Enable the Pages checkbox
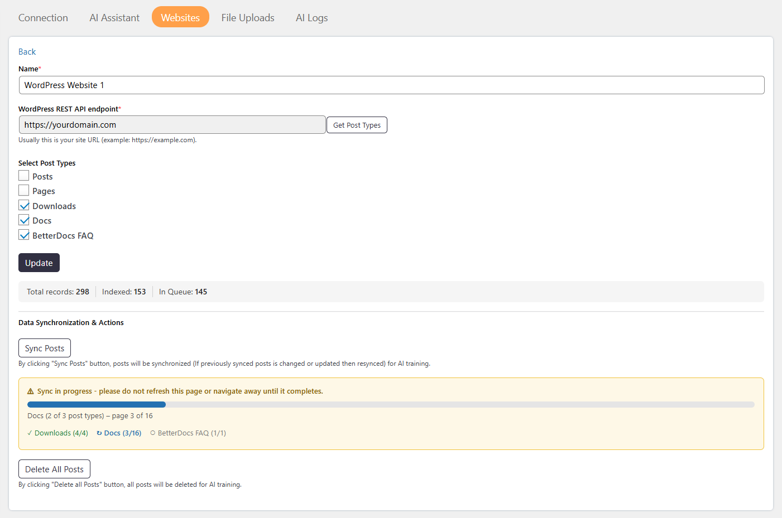782x518 pixels. pos(24,191)
